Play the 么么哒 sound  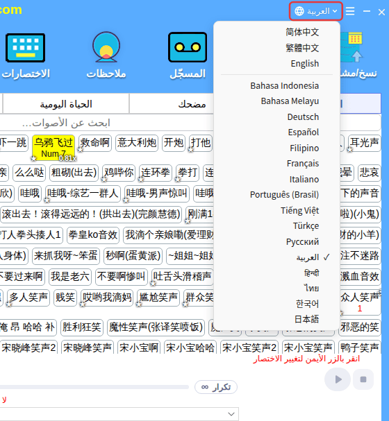click(x=29, y=173)
